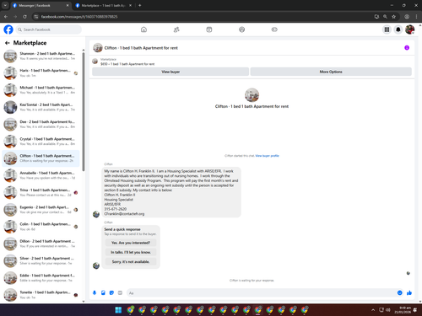The height and width of the screenshot is (316, 422).
Task: Open Colin's 1 bed 1 bath conversation
Action: [x=41, y=227]
